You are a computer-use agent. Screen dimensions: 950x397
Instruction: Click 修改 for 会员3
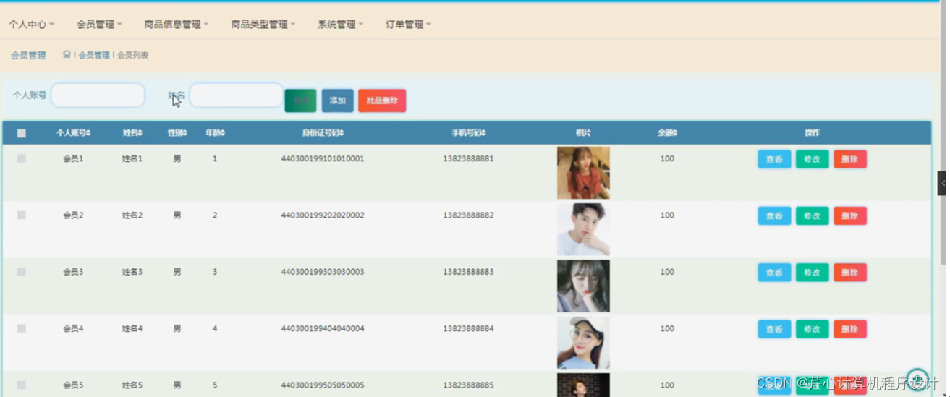(x=812, y=273)
